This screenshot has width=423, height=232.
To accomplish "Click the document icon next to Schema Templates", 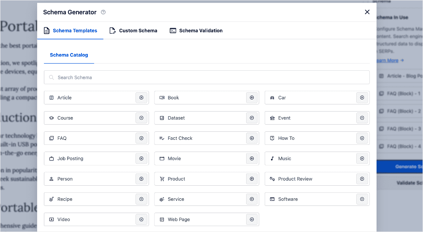I will tap(47, 31).
